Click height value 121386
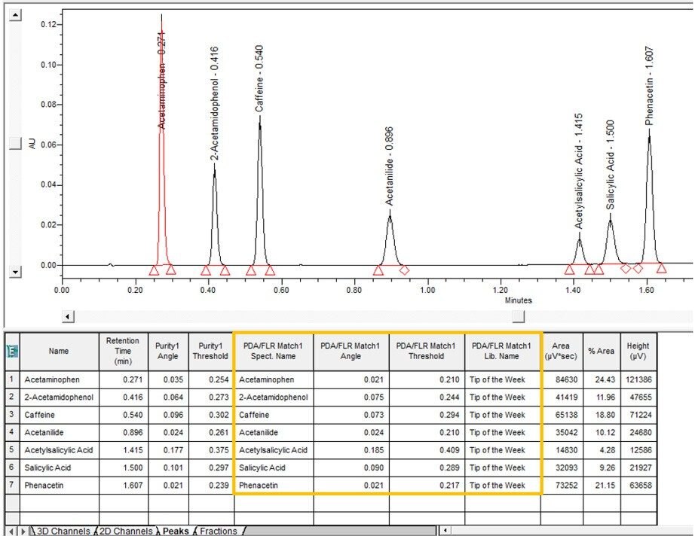Viewport: 695px width, 536px height. click(x=638, y=379)
